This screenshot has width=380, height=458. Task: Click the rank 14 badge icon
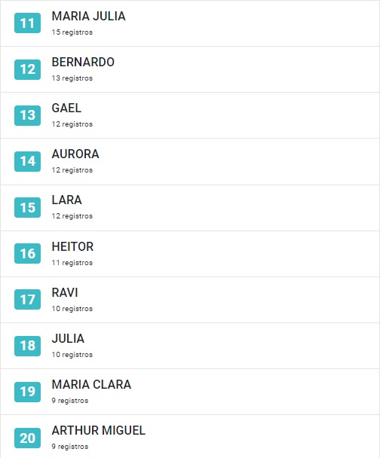click(27, 161)
